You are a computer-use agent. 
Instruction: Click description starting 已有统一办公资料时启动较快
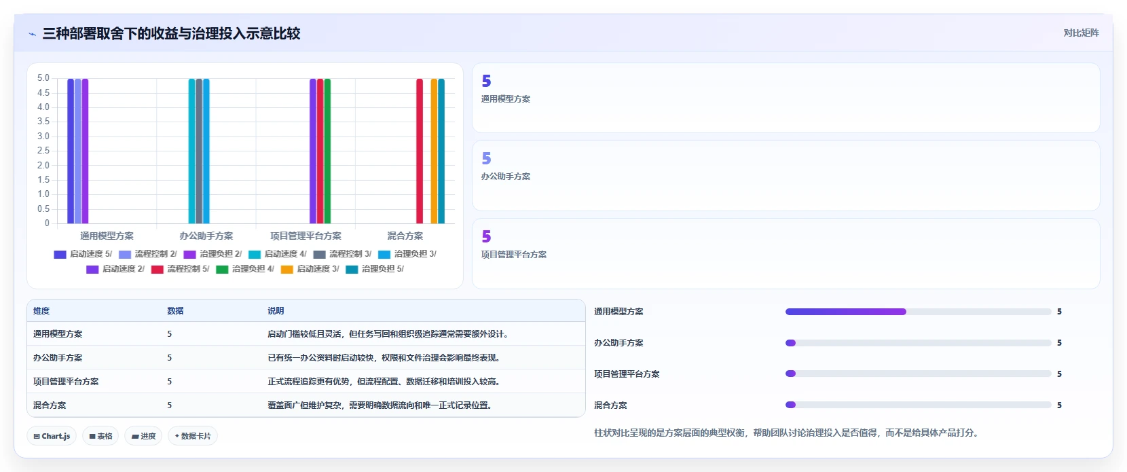[385, 358]
